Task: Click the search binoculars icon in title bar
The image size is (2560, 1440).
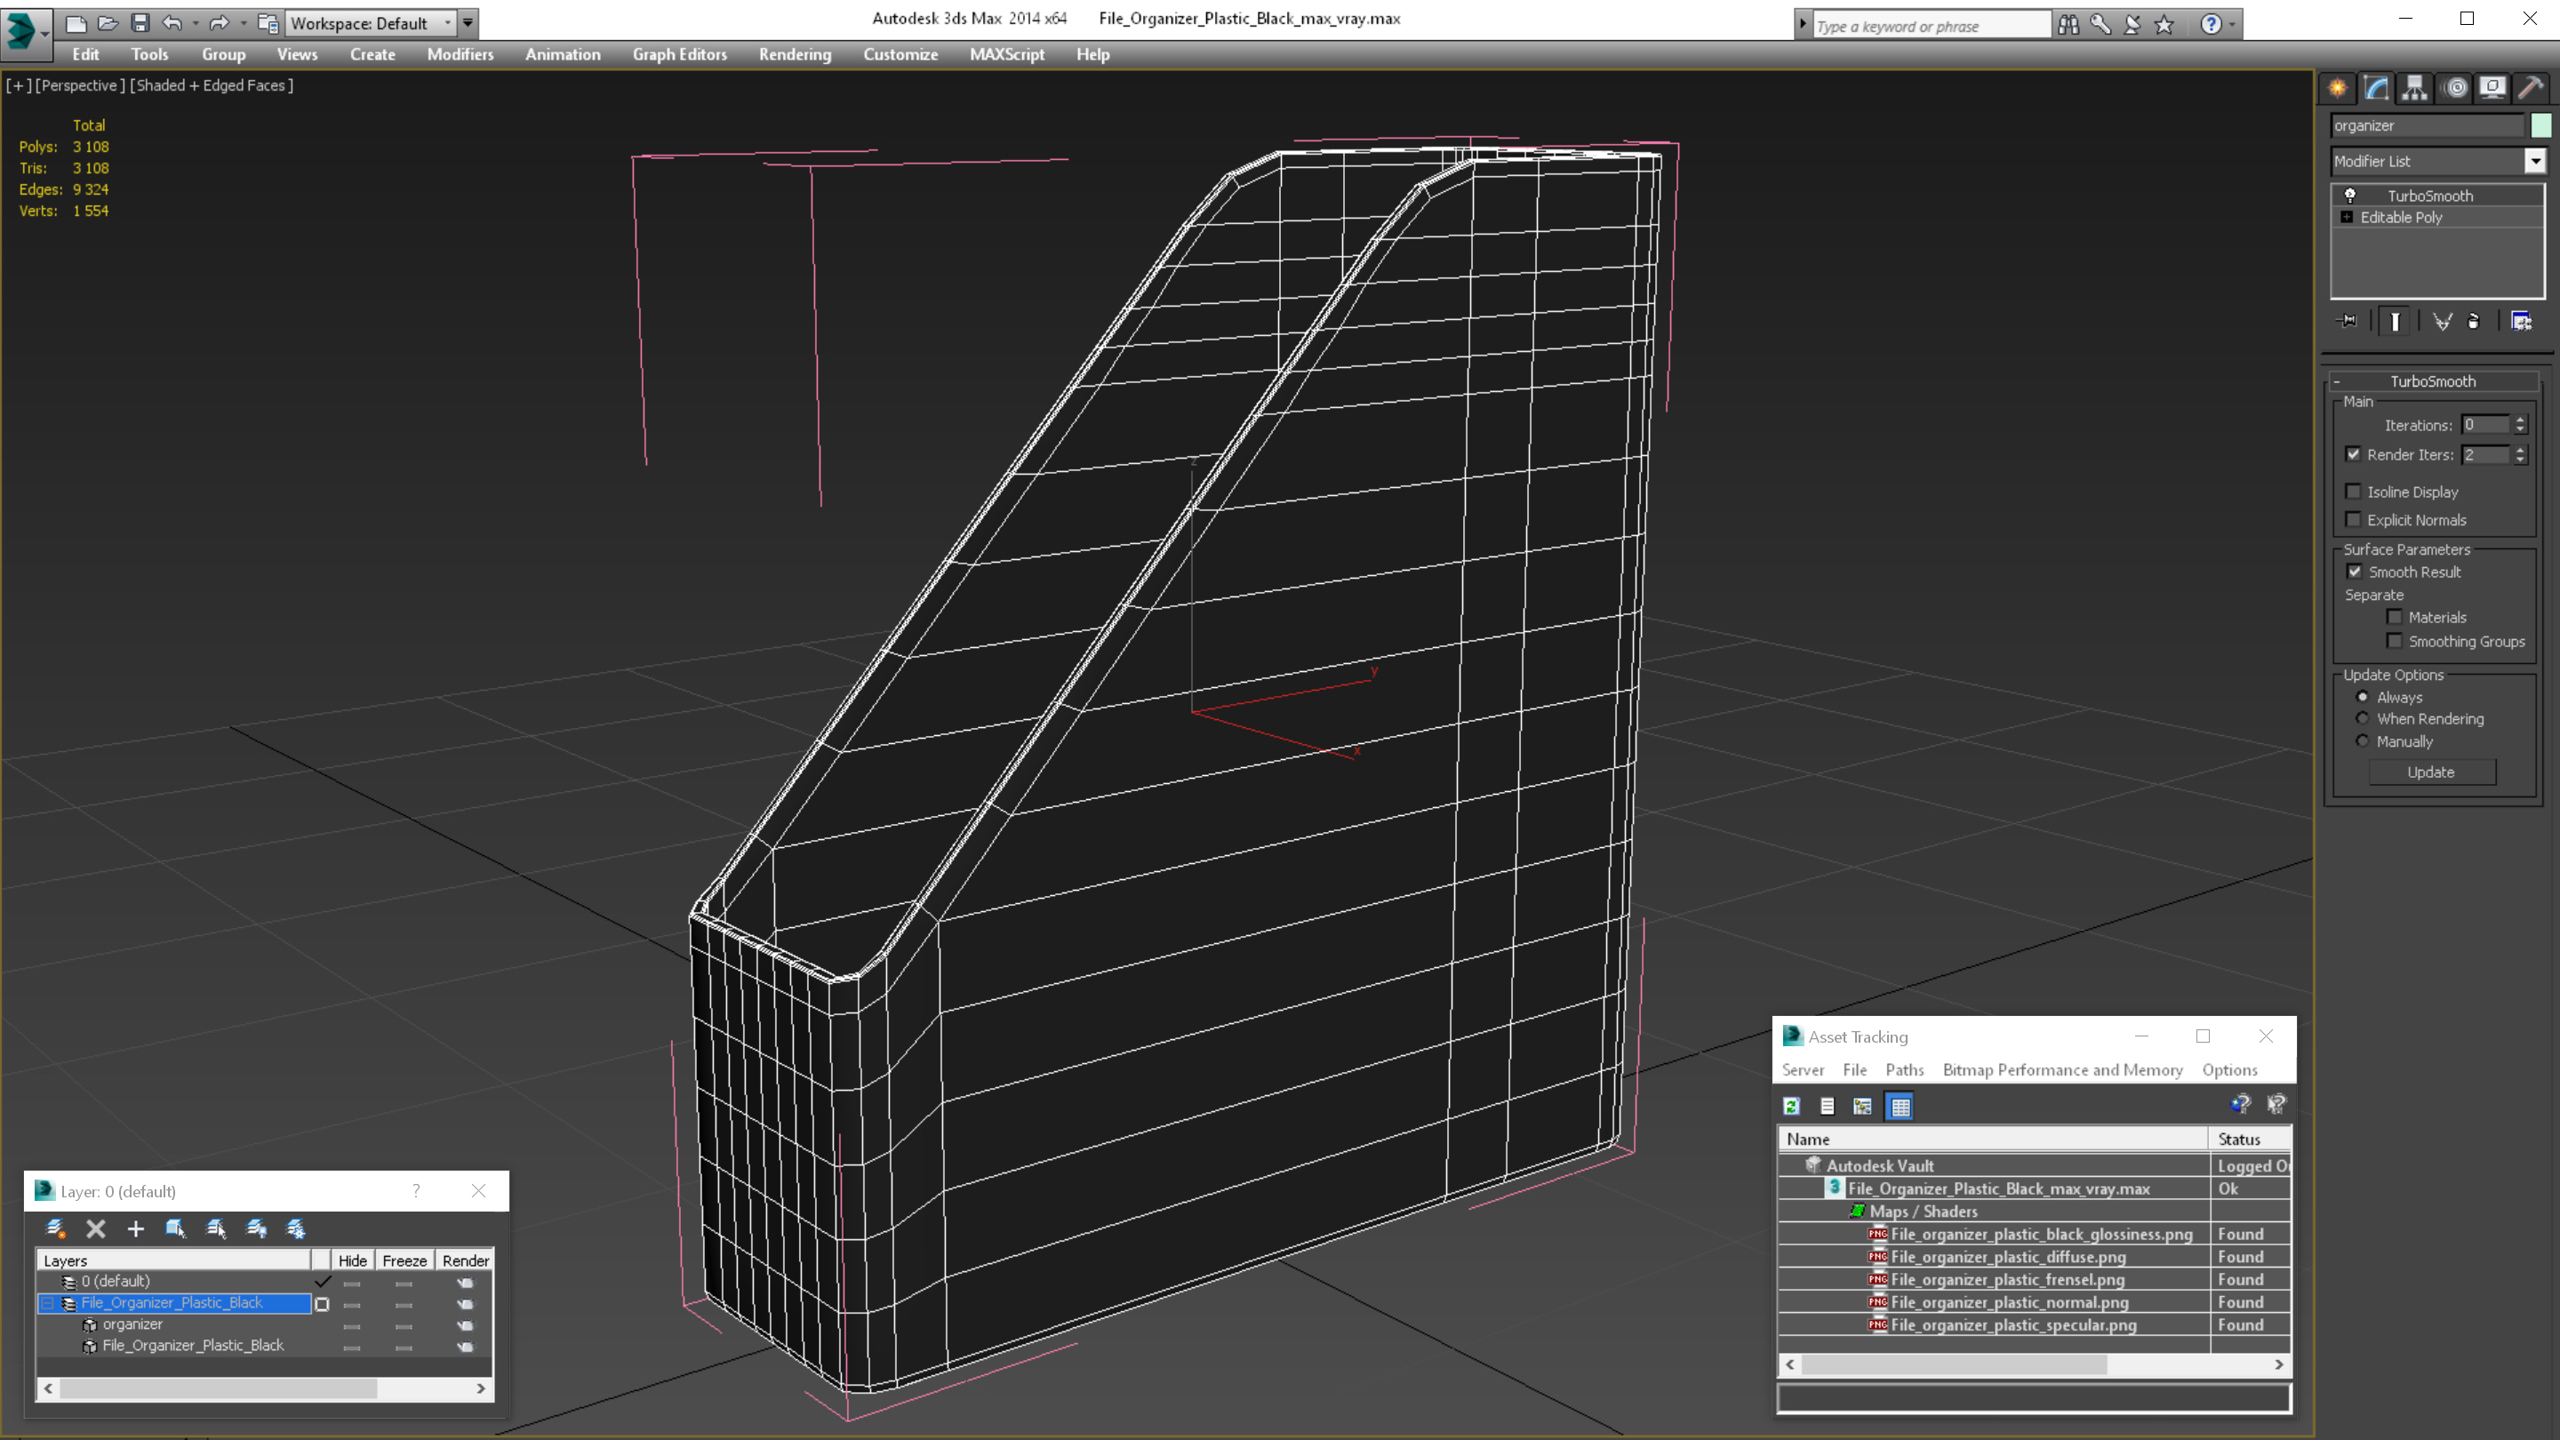Action: [x=2068, y=24]
